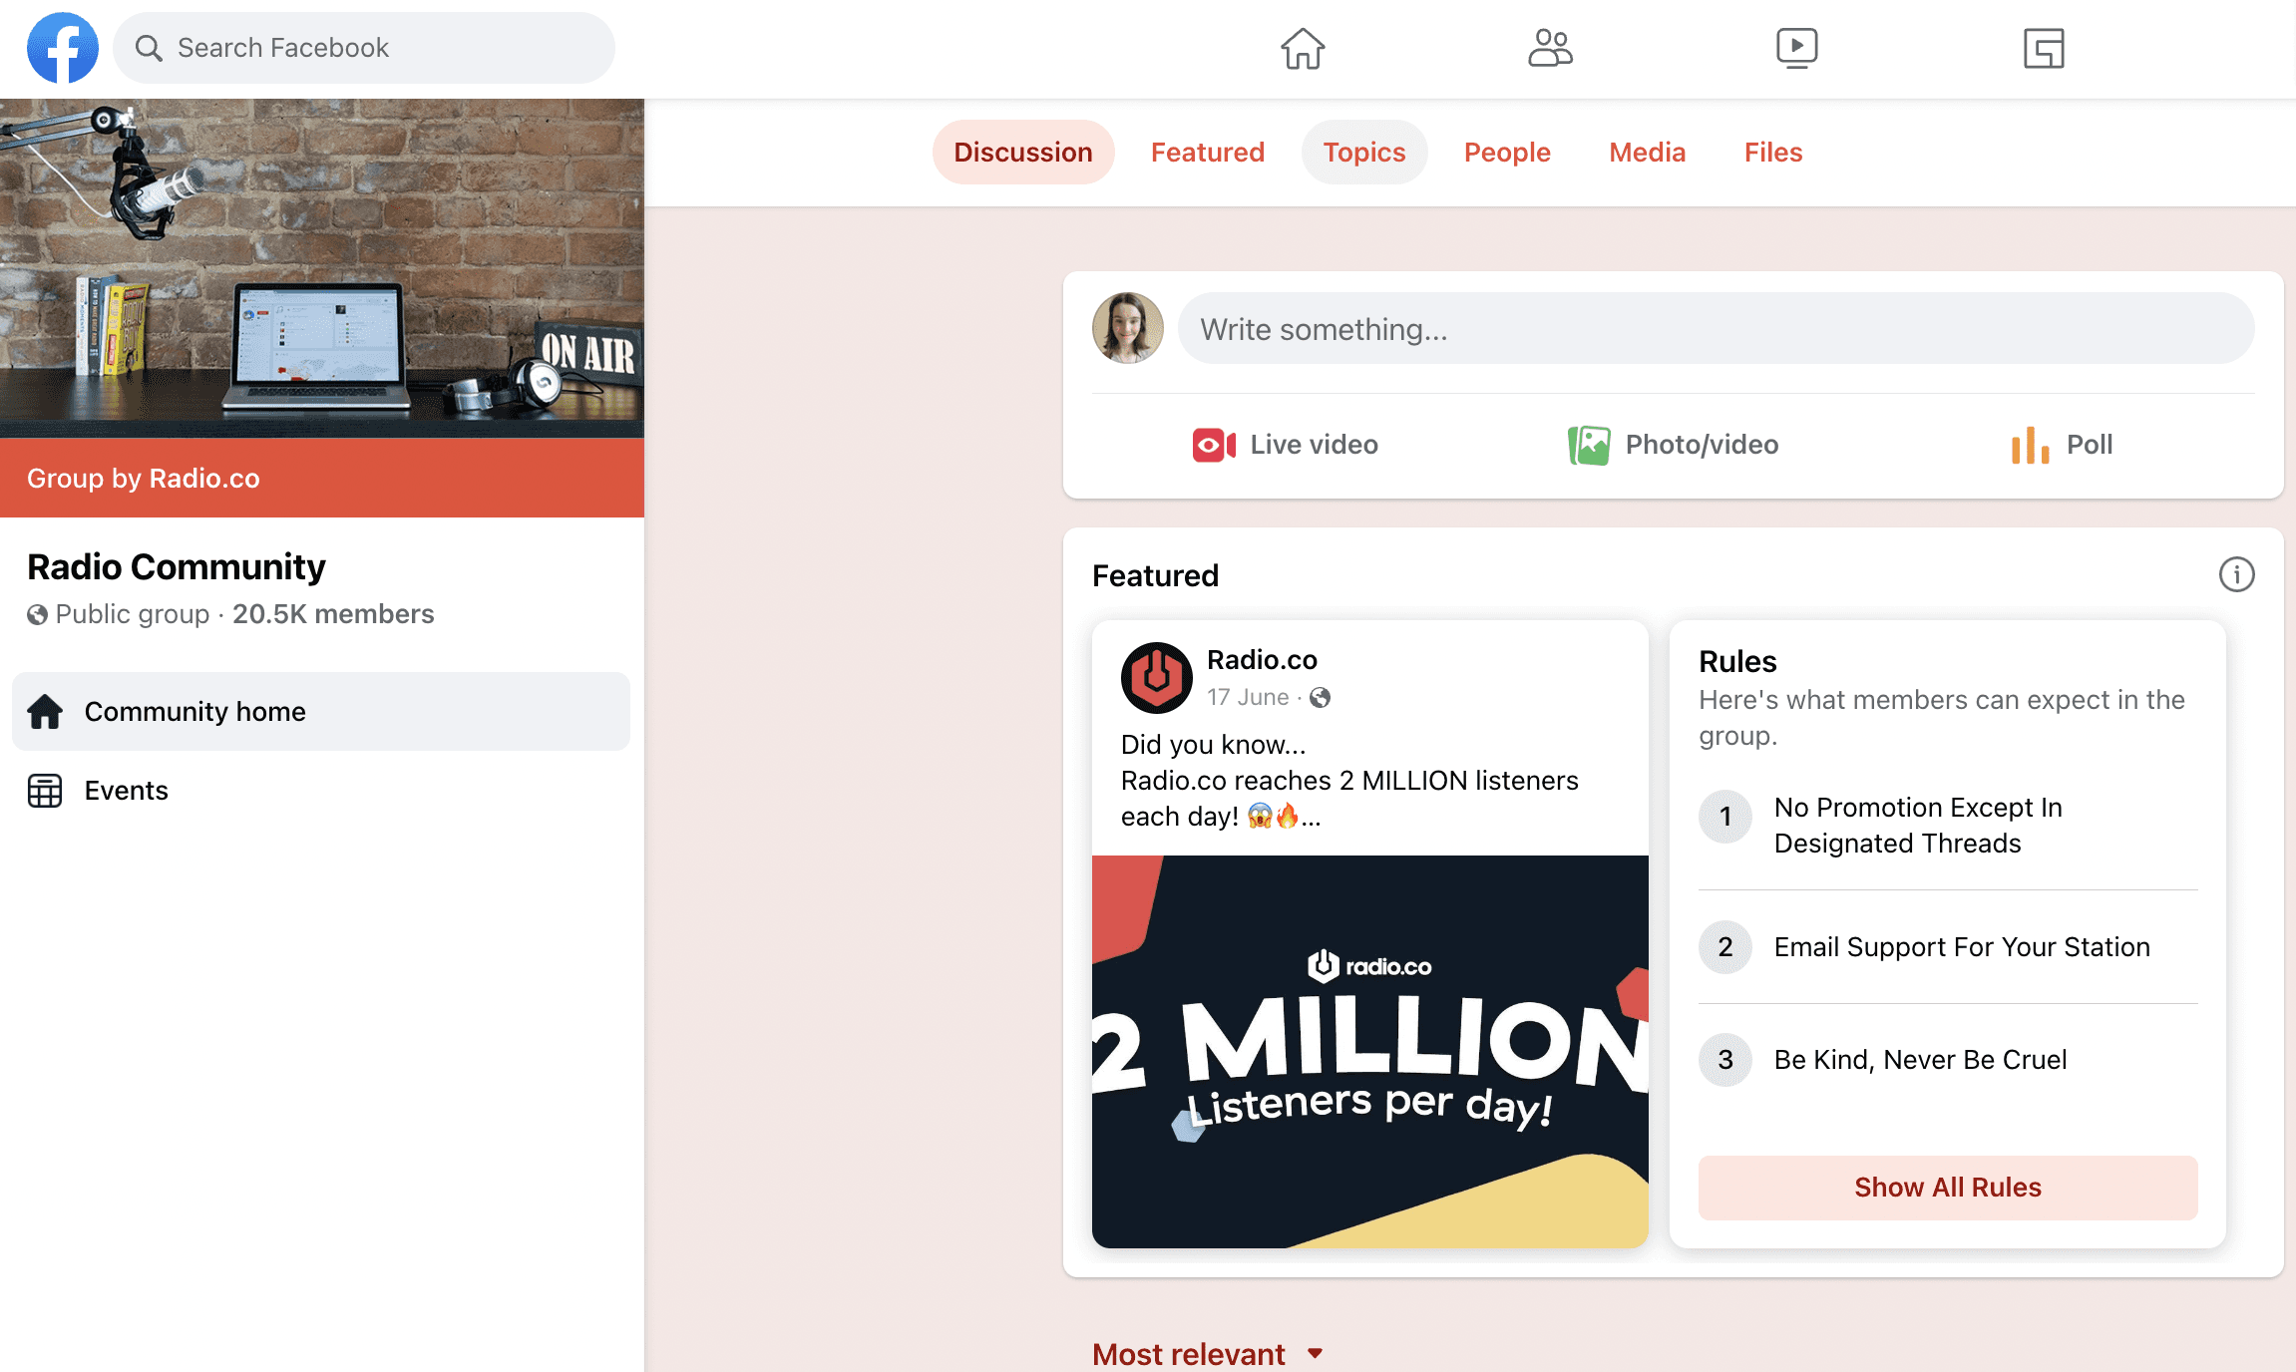The width and height of the screenshot is (2296, 1372).
Task: Open the Files tab
Action: 1773,153
